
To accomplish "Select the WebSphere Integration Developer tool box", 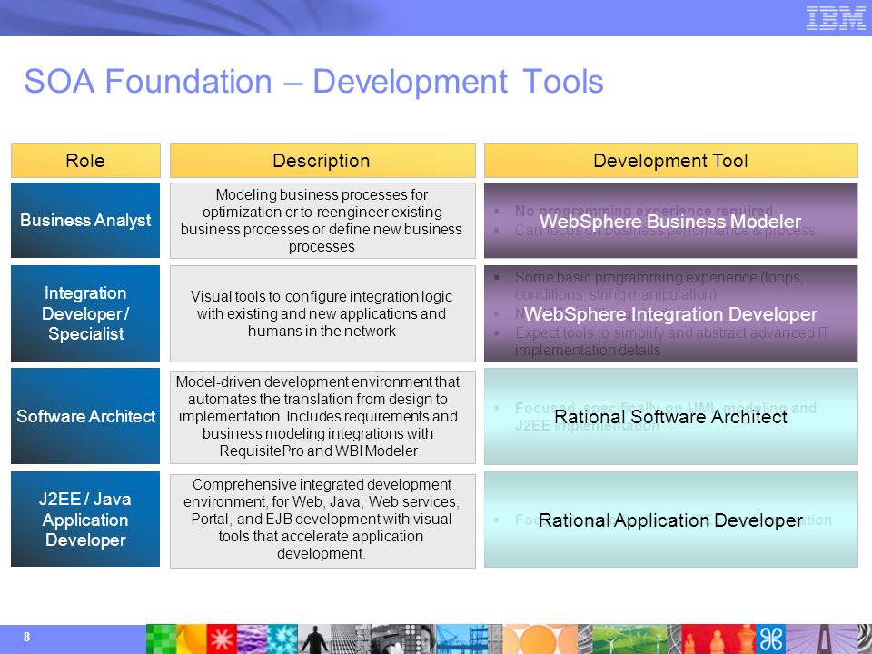I will tap(670, 313).
